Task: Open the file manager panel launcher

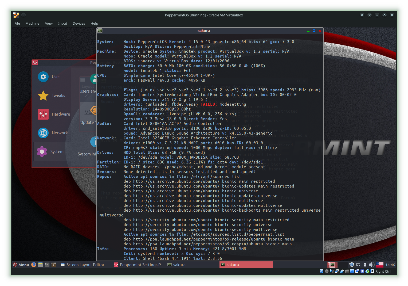Action: (x=40, y=265)
